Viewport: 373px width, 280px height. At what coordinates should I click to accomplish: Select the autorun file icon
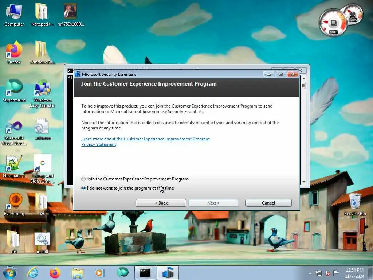pyautogui.click(x=42, y=129)
